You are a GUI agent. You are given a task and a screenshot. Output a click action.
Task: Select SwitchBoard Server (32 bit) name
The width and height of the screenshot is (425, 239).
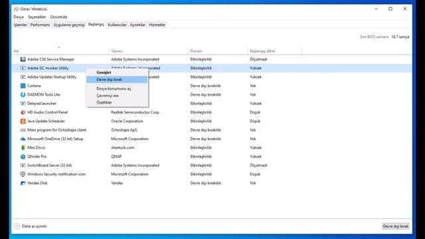click(x=50, y=165)
